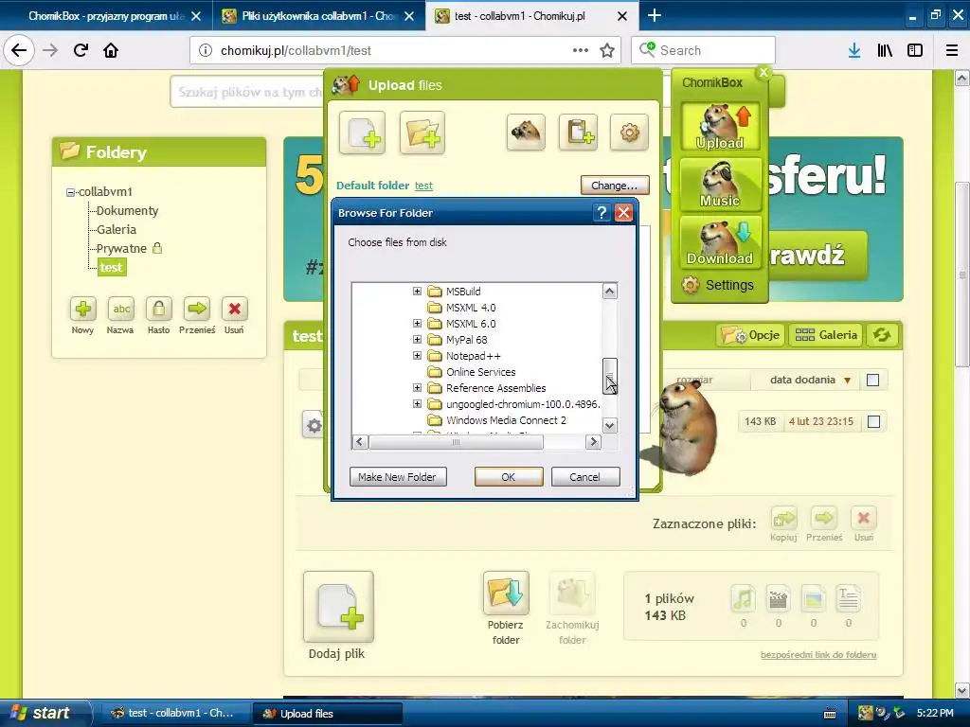The image size is (970, 727).
Task: Open the gear settings icon in Upload files
Action: (x=629, y=132)
